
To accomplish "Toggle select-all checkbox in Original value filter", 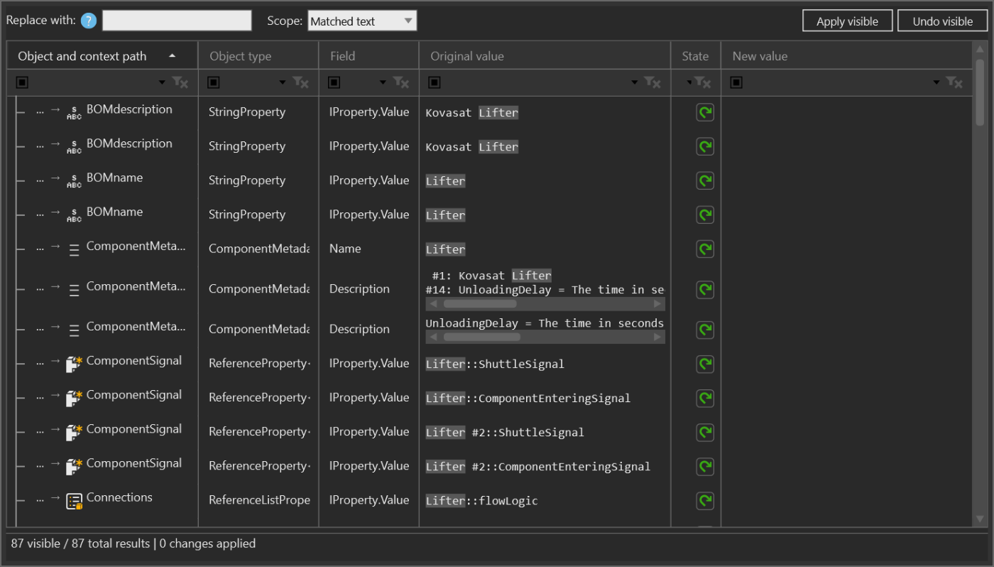I will tap(435, 83).
